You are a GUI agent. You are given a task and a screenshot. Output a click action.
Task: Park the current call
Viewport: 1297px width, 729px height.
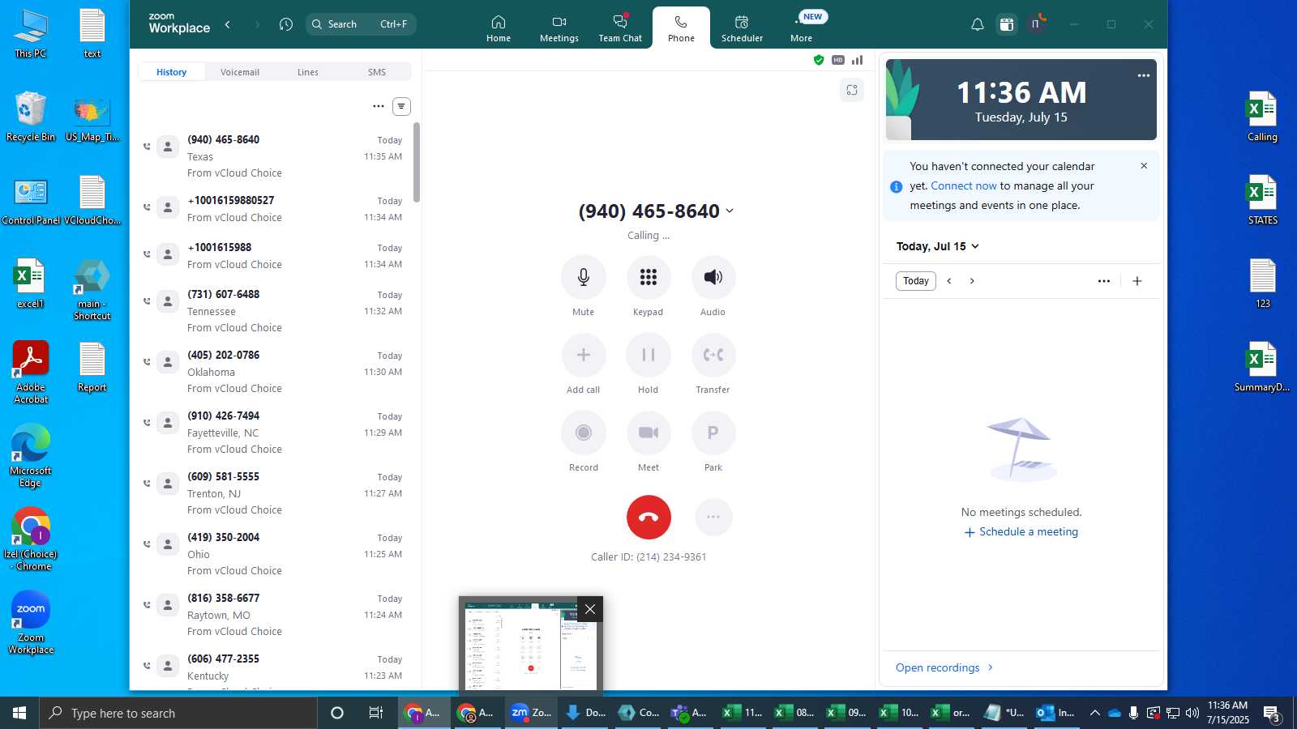tap(713, 433)
